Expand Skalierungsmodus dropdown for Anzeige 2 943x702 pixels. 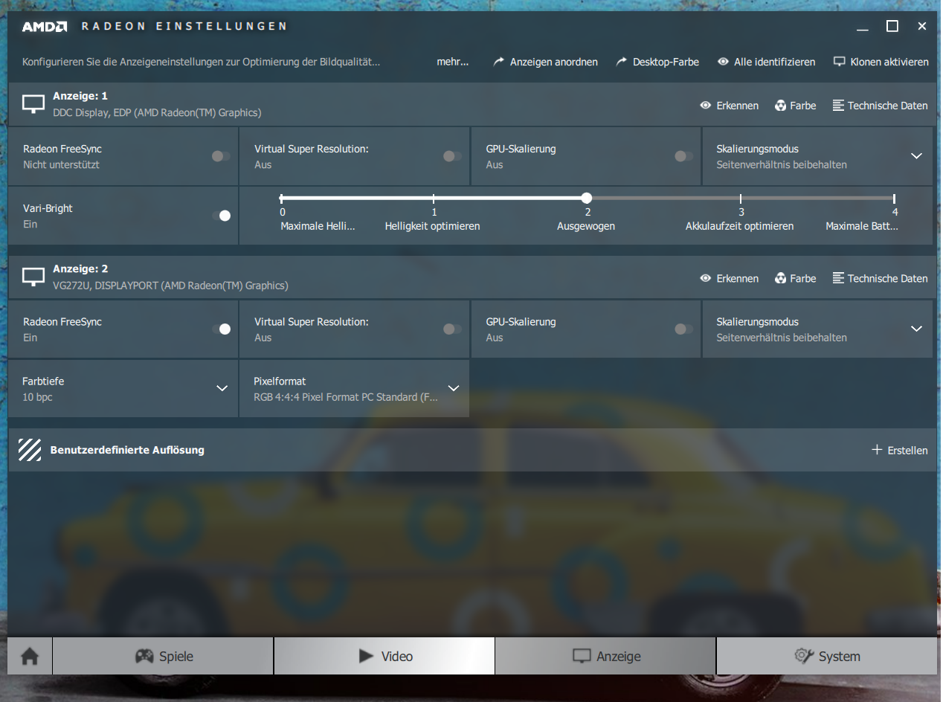[x=818, y=329]
